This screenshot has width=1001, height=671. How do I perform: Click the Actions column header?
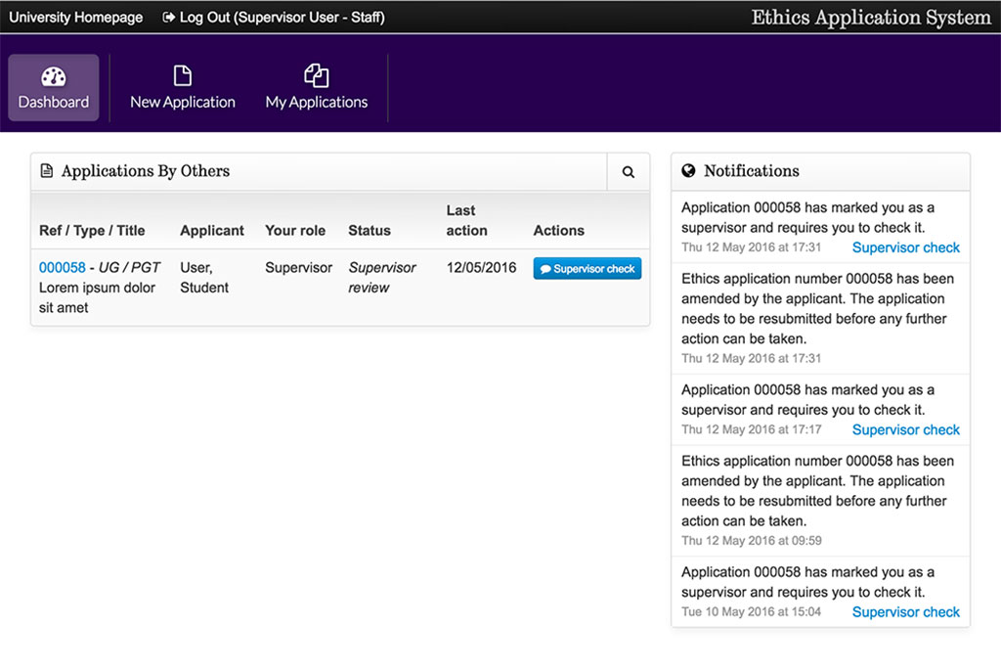pos(558,231)
